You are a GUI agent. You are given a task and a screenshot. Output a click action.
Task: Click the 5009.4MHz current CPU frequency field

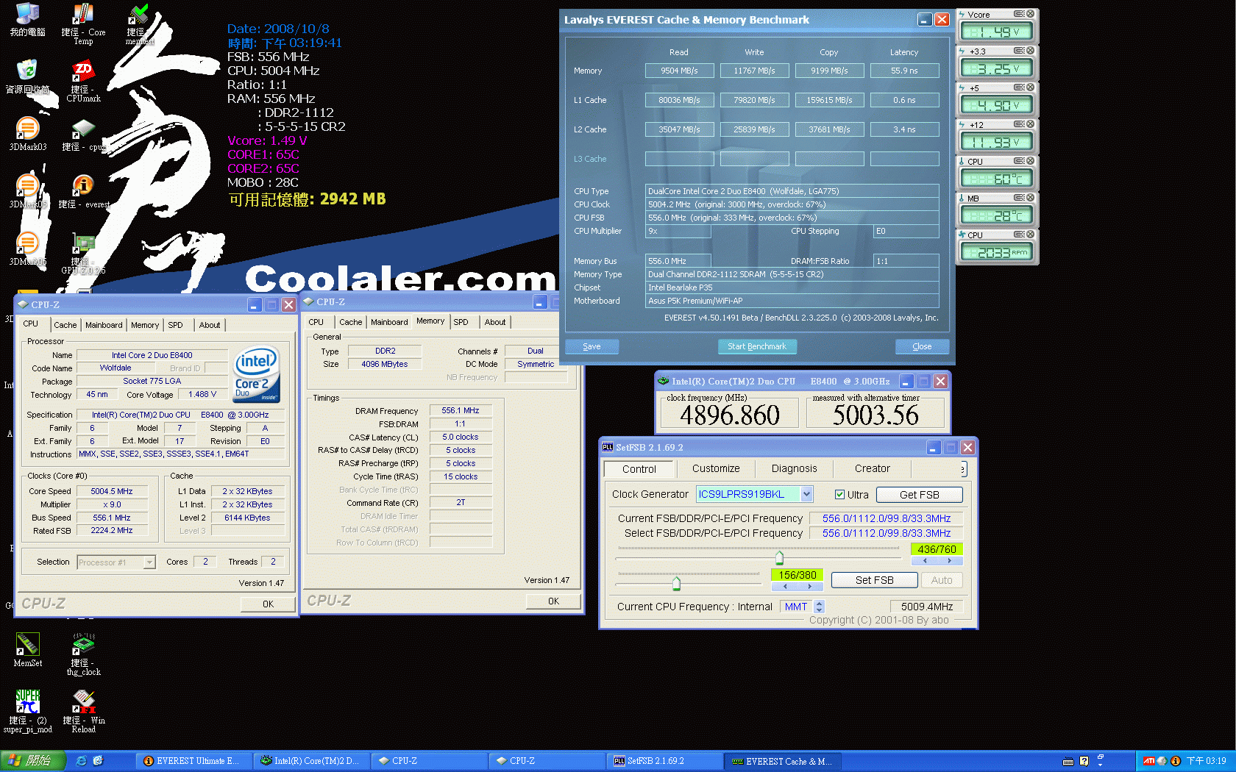pyautogui.click(x=927, y=607)
